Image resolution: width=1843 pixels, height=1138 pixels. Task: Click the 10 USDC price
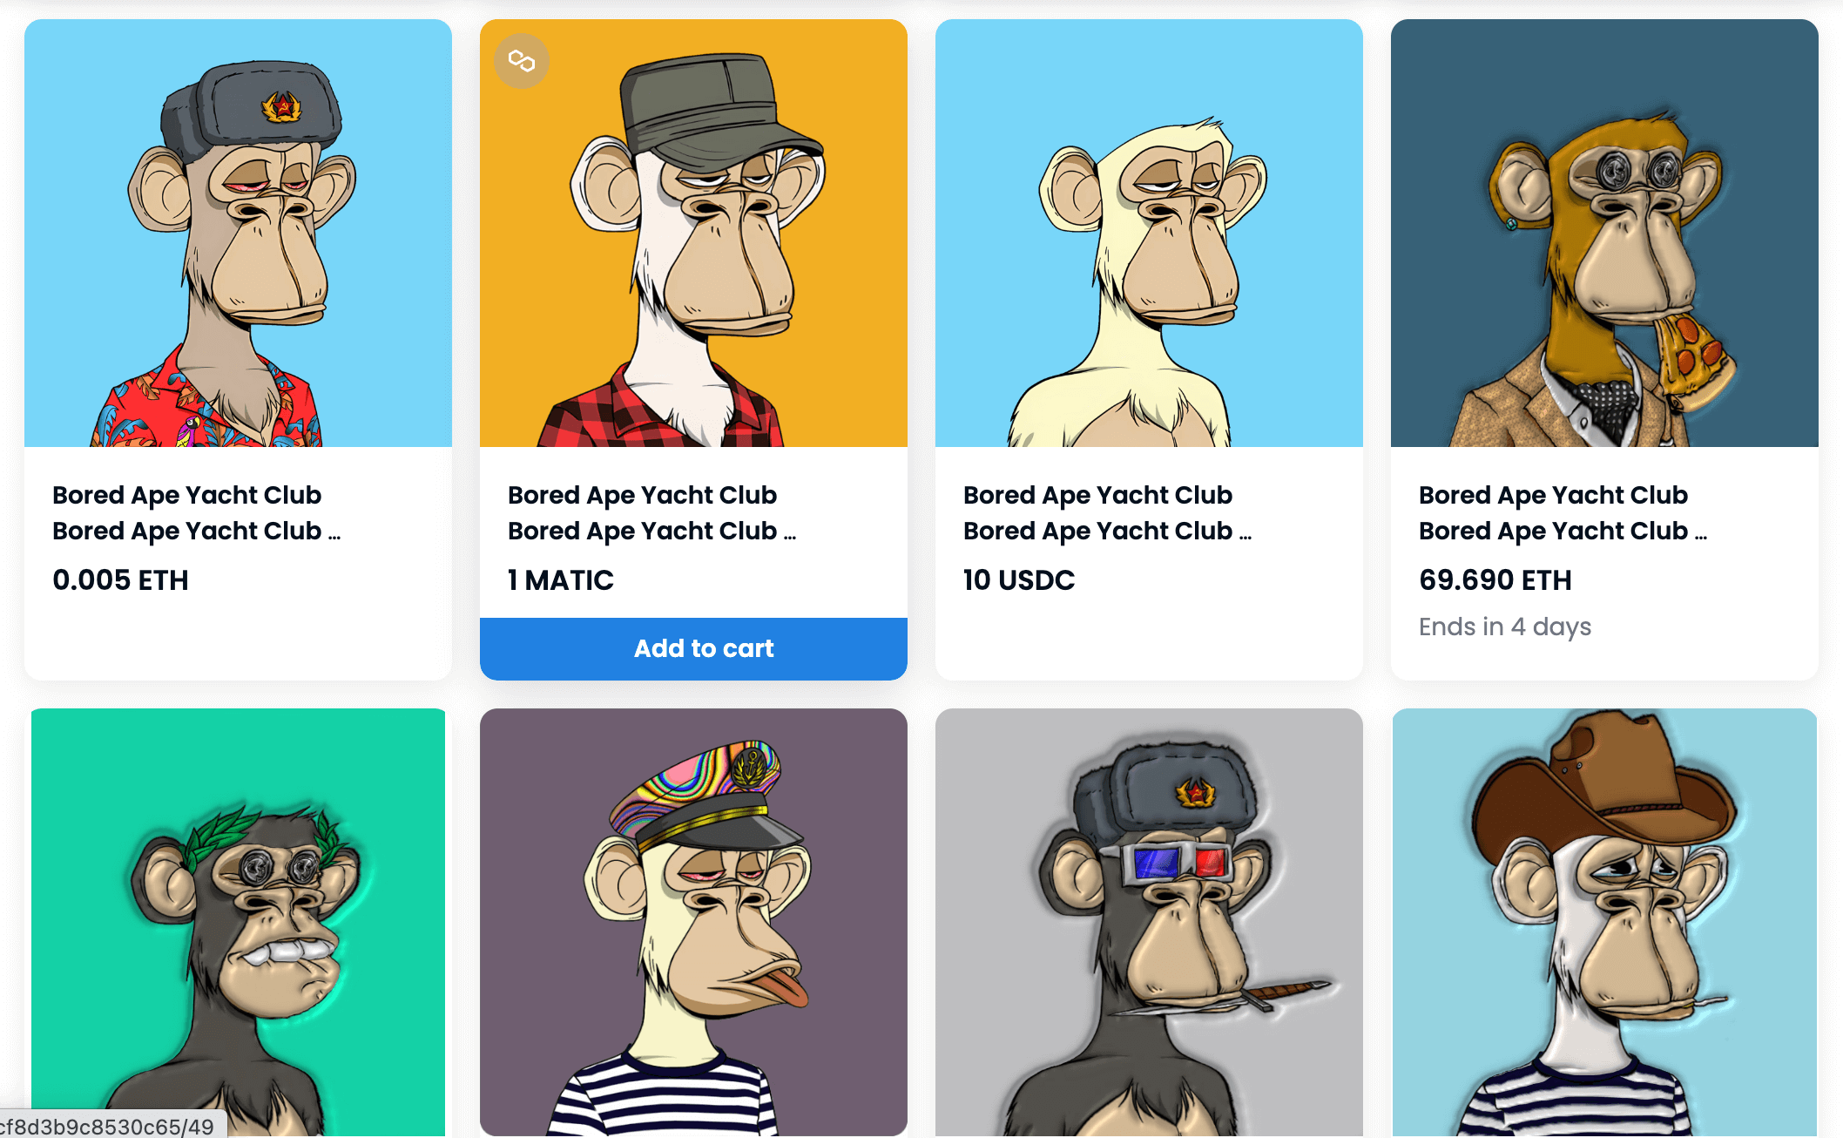point(1019,579)
